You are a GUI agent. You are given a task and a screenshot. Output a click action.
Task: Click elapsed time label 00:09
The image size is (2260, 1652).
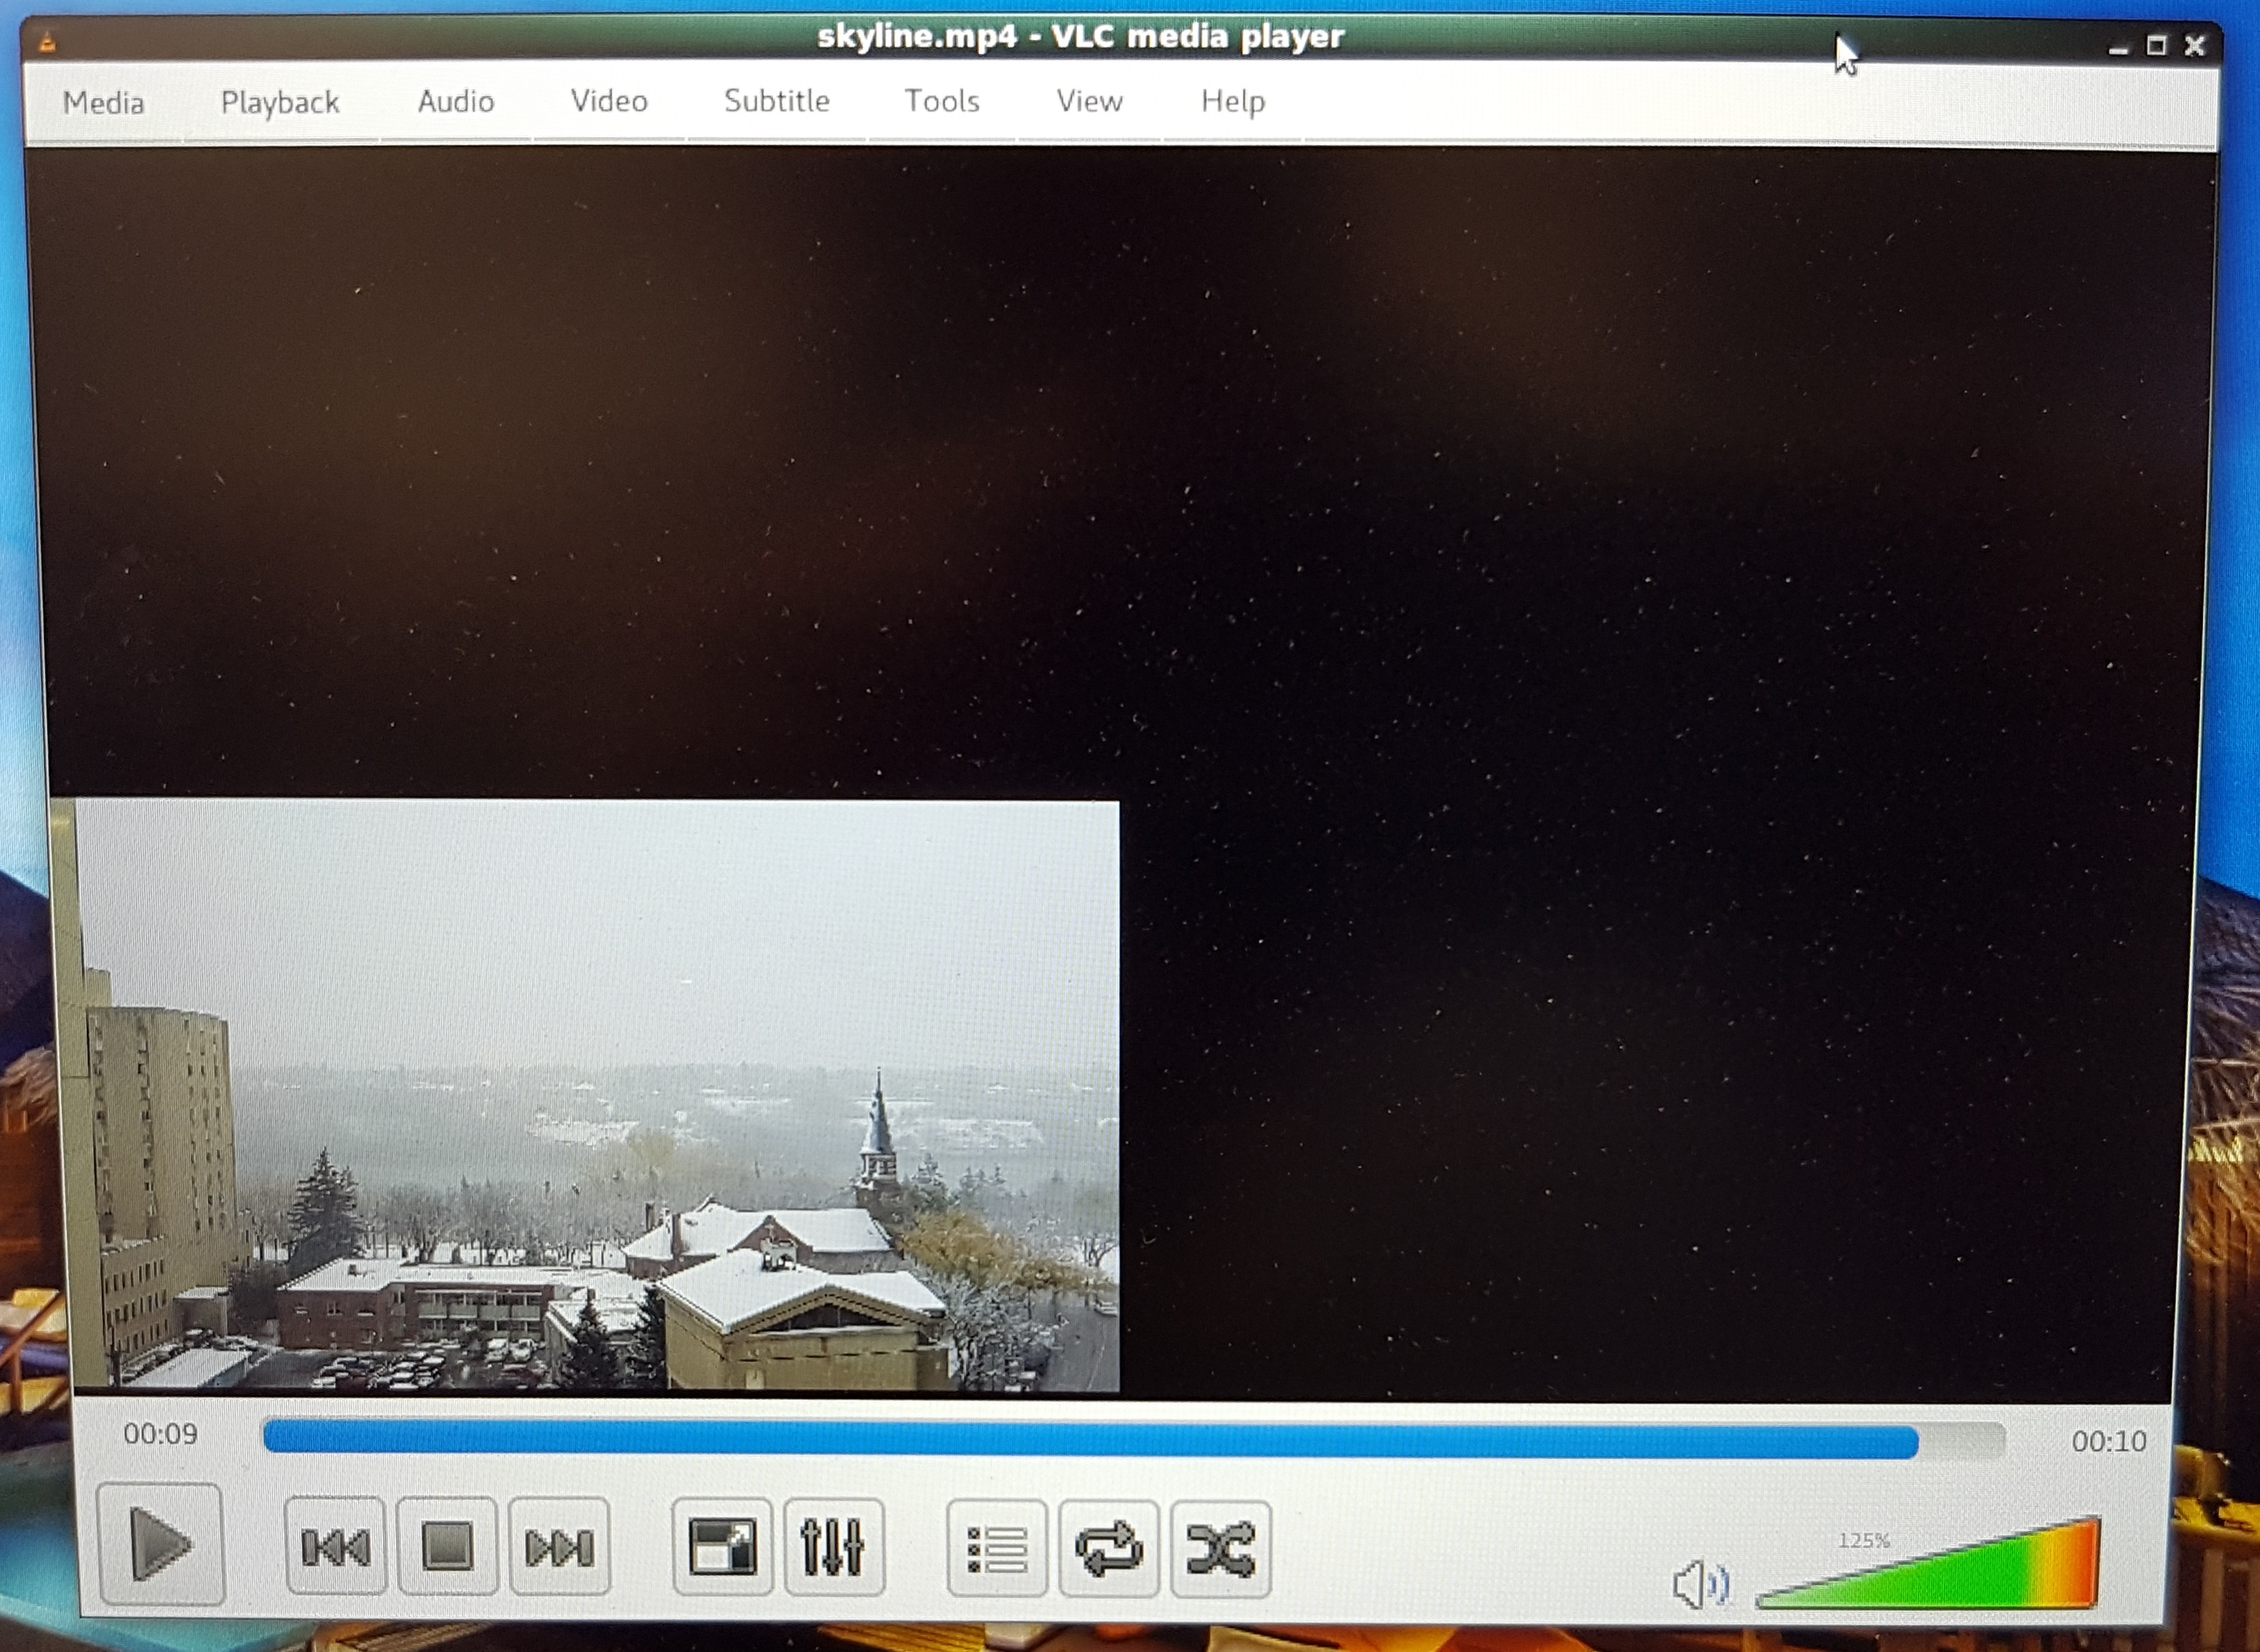coord(160,1434)
